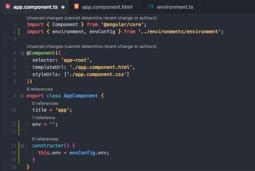Collapse the constructor fold at line 13
Image resolution: width=255 pixels, height=171 pixels.
(23, 146)
